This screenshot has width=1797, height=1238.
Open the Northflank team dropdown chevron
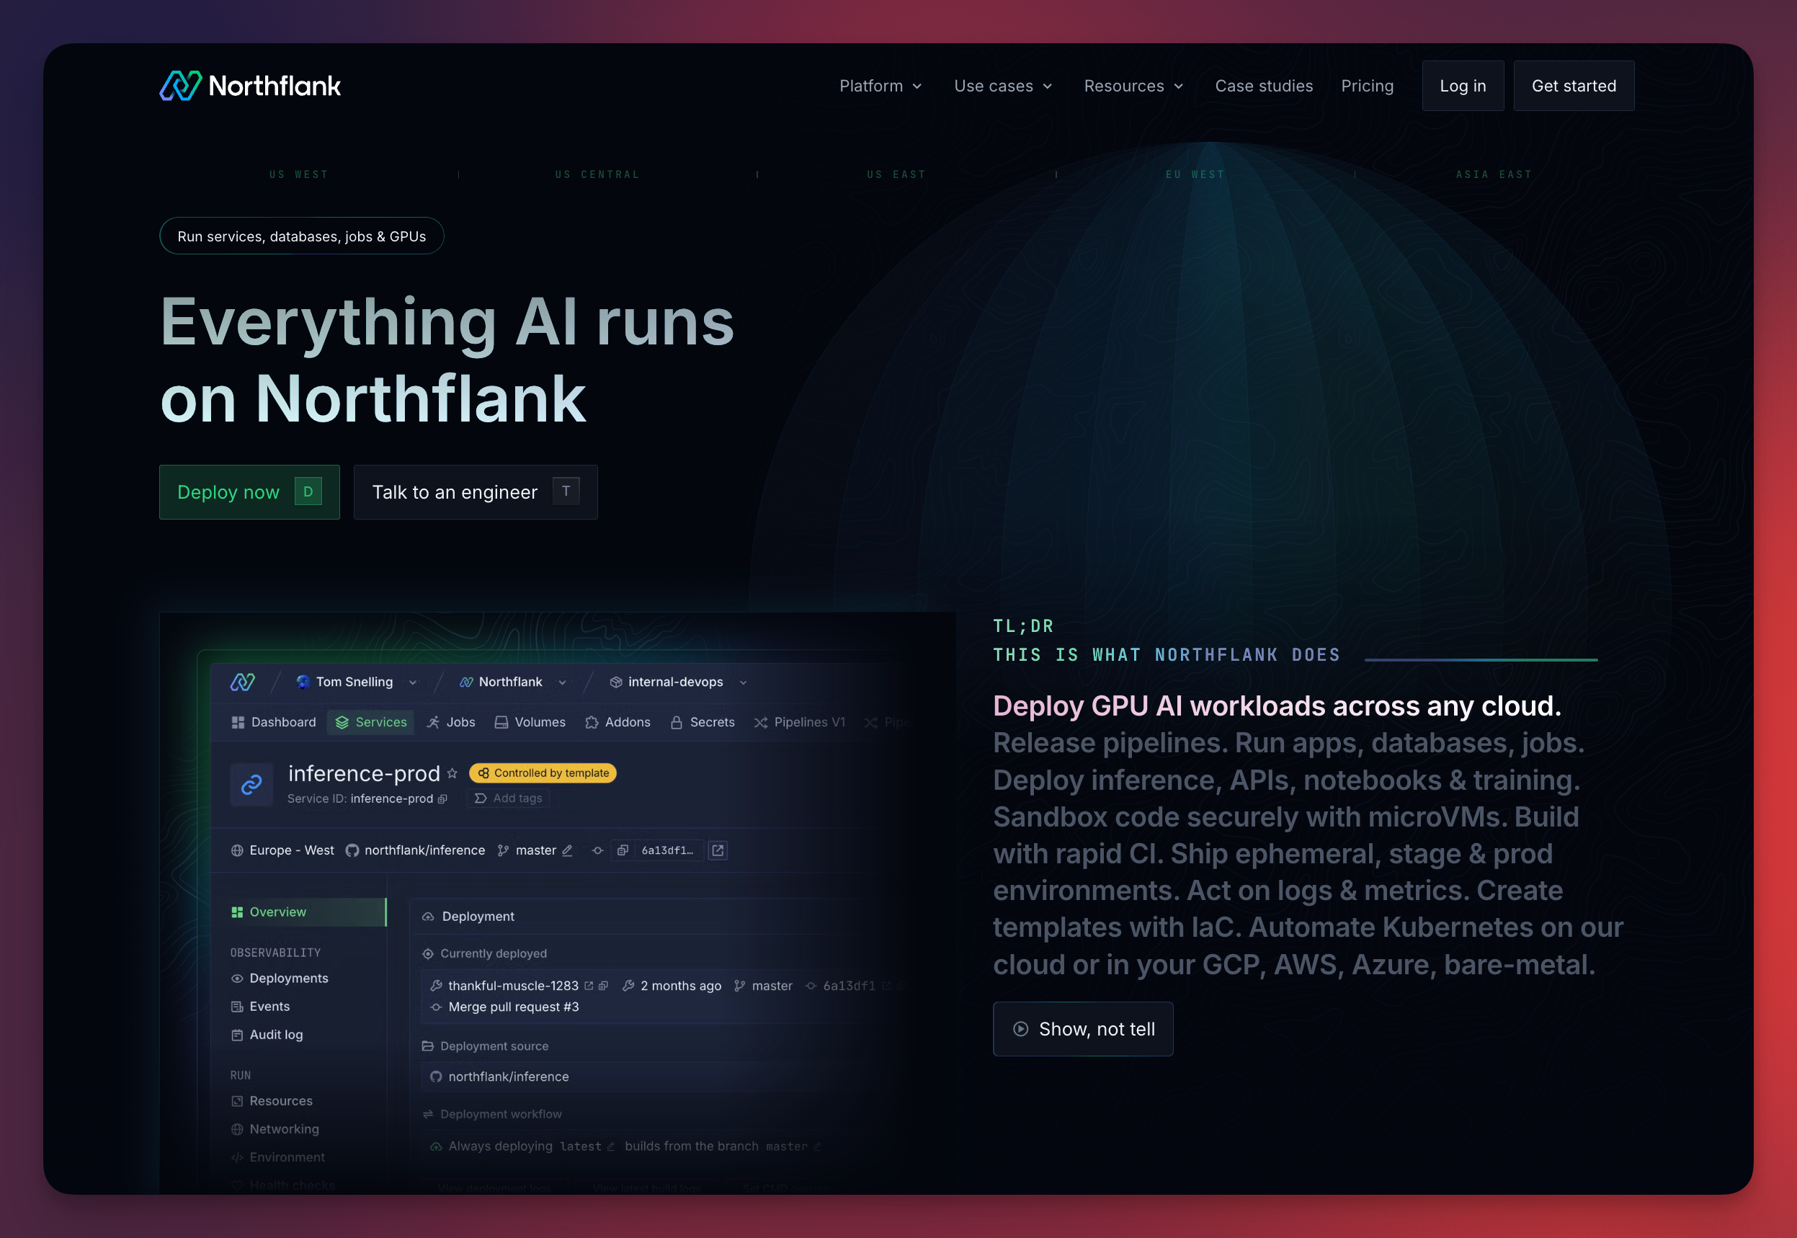coord(562,682)
